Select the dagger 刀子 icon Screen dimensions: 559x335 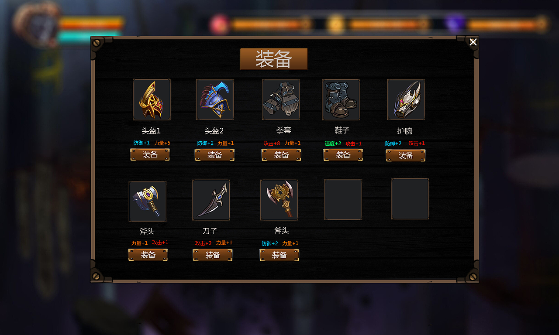[x=211, y=200]
